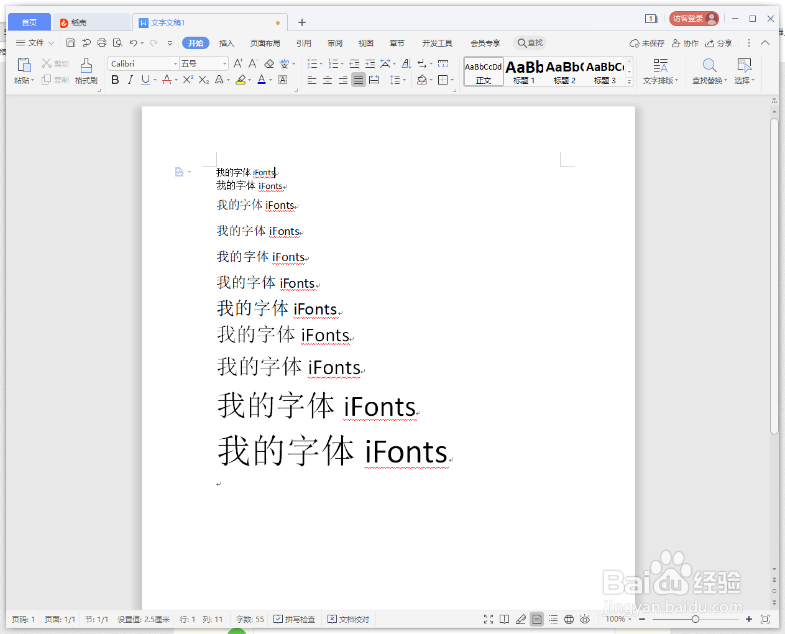
Task: Expand numbered list options arrow
Action: (x=342, y=63)
